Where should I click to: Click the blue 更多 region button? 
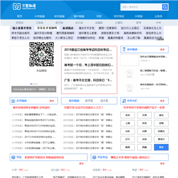tap(161, 147)
